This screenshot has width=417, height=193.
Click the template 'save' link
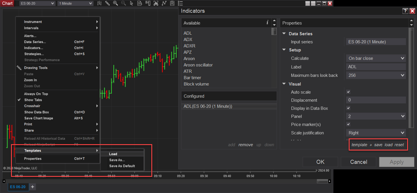pos(378,145)
